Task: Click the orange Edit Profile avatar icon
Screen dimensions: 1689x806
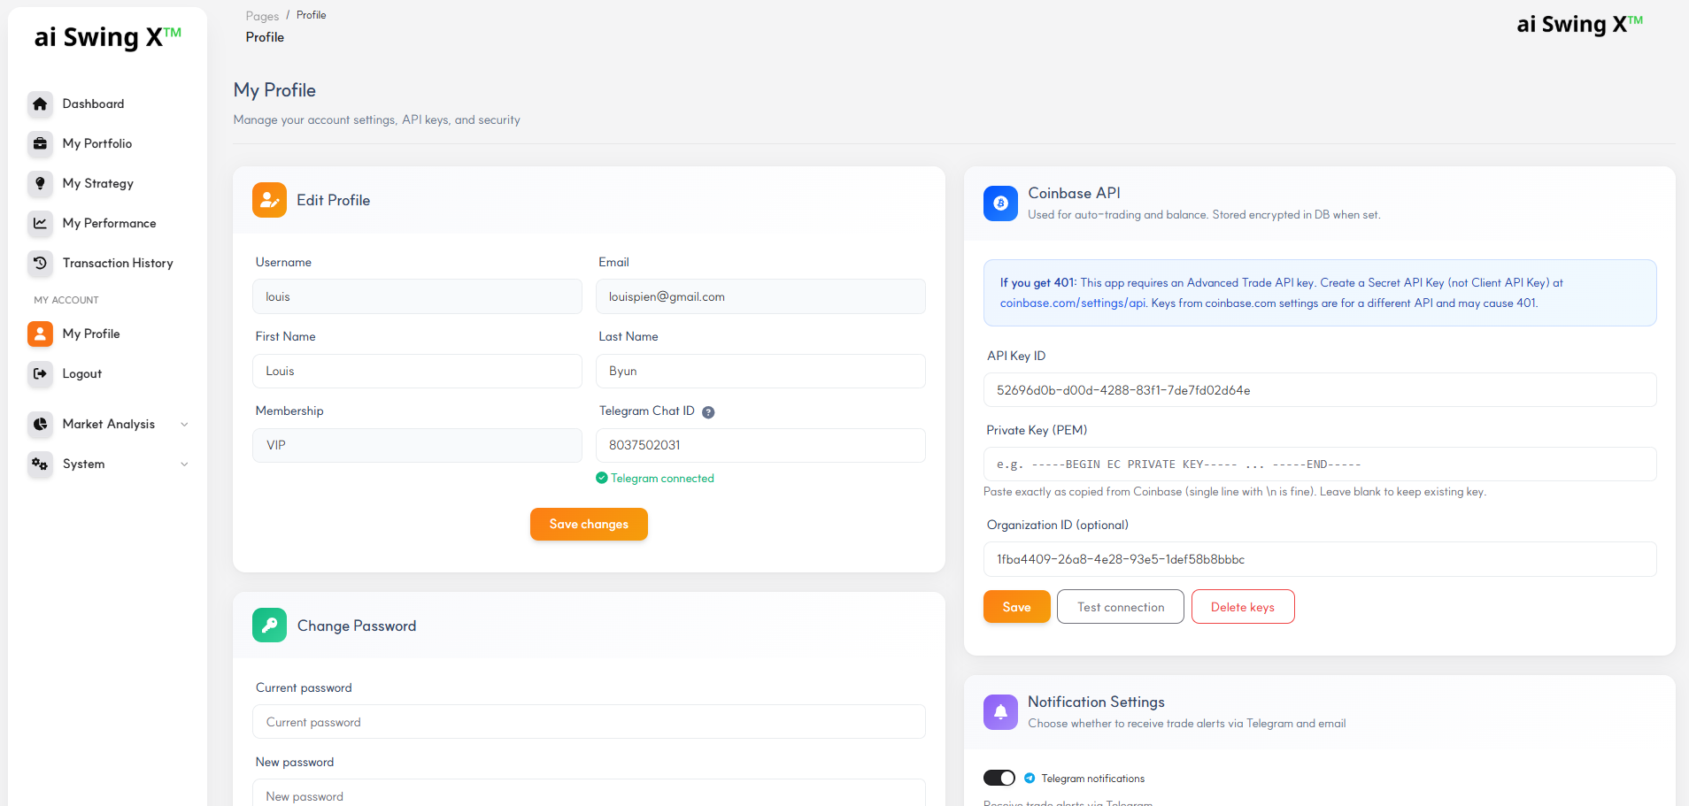Action: coord(269,199)
